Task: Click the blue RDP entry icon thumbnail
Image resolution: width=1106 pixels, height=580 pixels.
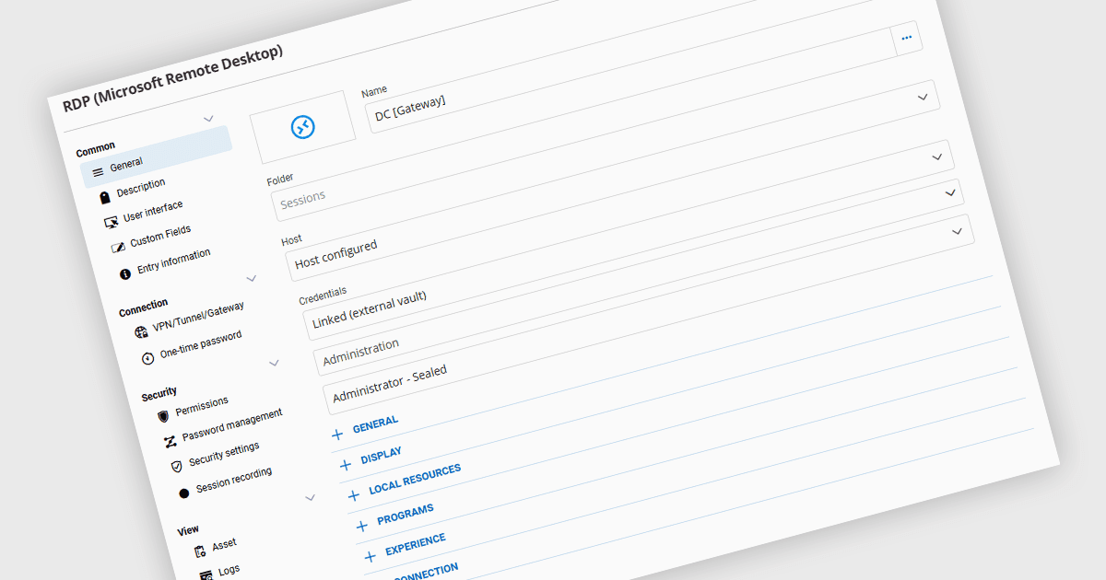Action: pyautogui.click(x=304, y=127)
